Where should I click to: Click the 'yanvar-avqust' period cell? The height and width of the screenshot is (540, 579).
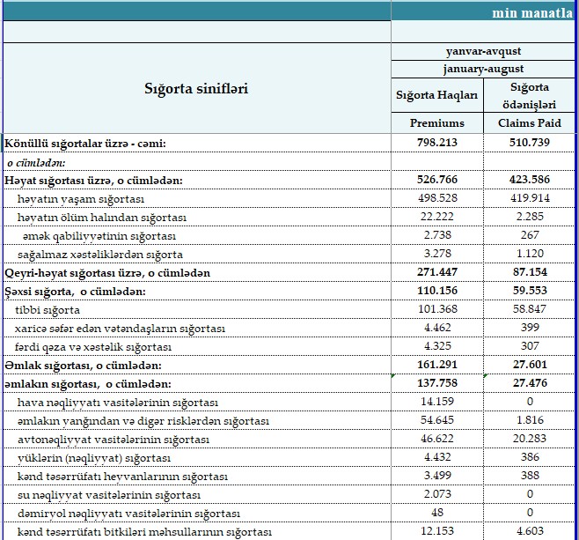pos(483,51)
